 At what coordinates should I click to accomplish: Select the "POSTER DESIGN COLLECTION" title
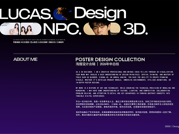click(x=110, y=59)
